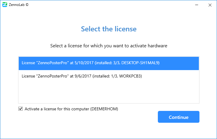Minimize the ZennoLab license window
The height and width of the screenshot is (139, 217).
tap(196, 5)
